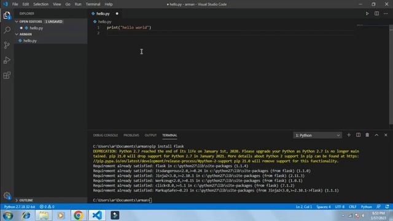
Task: Open the media player from taskbar
Action: (61, 215)
